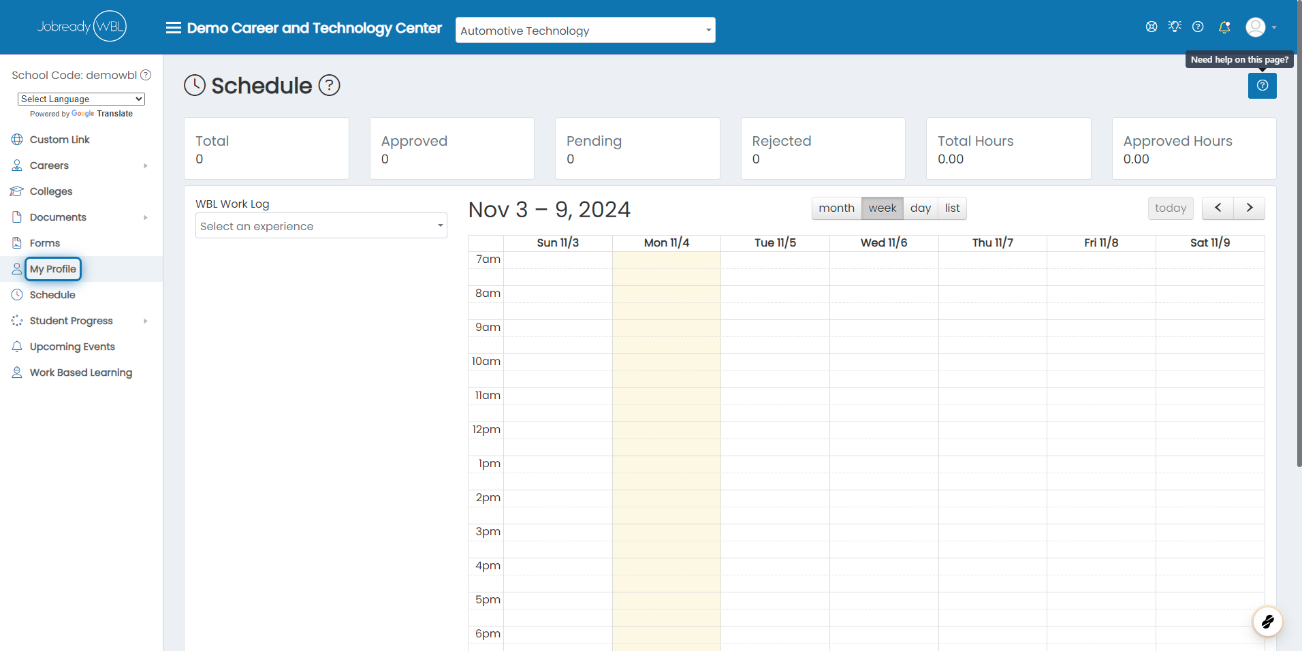Viewport: 1302px width, 651px height.
Task: Click the school code info icon
Action: (x=146, y=75)
